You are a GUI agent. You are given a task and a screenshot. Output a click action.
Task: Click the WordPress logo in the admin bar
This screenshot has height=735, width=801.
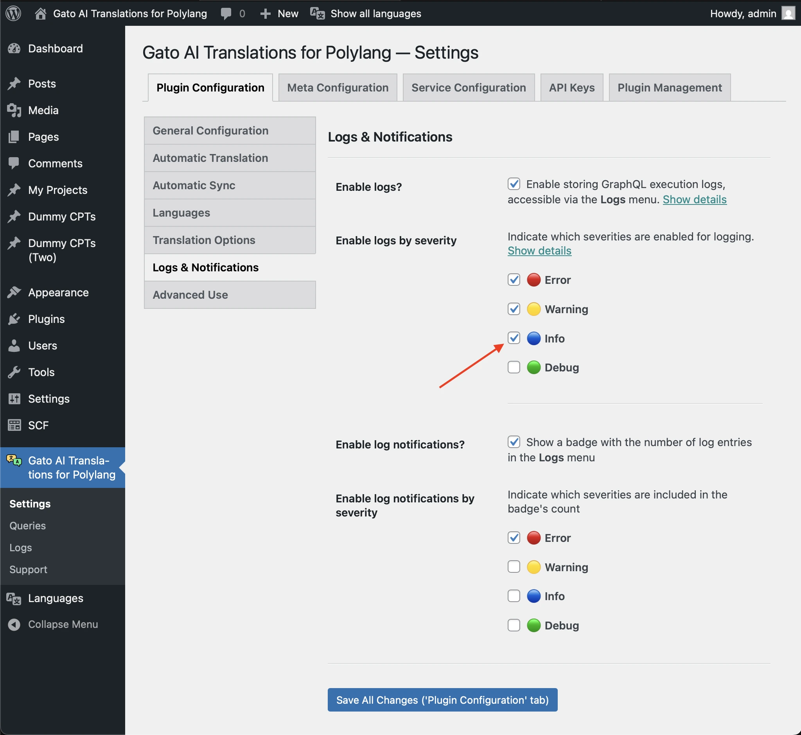coord(13,13)
